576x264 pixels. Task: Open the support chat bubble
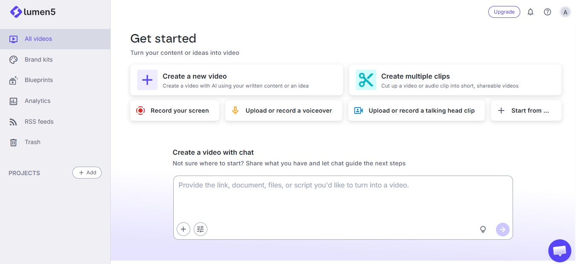[559, 251]
